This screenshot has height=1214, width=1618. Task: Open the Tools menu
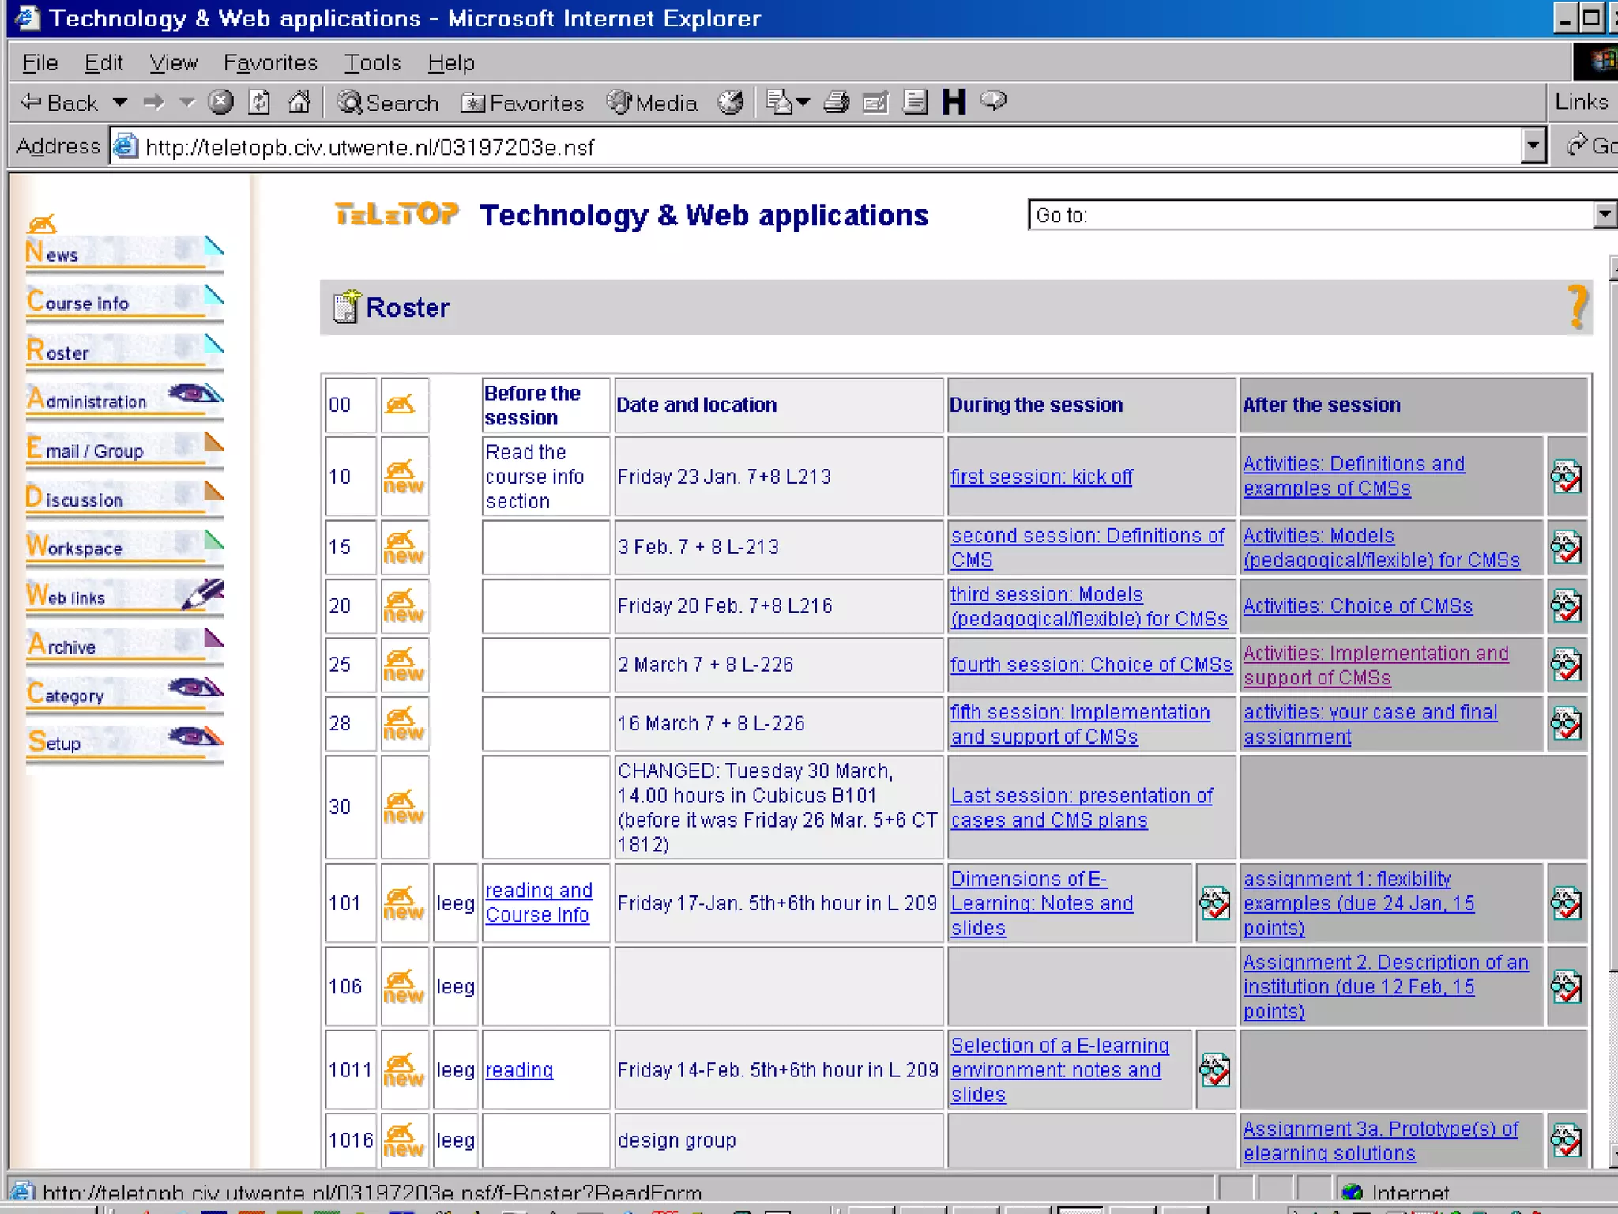click(x=372, y=62)
